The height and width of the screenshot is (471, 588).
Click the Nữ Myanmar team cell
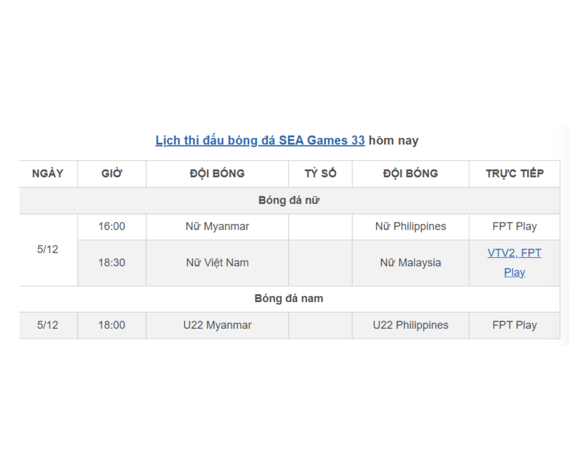tap(217, 226)
